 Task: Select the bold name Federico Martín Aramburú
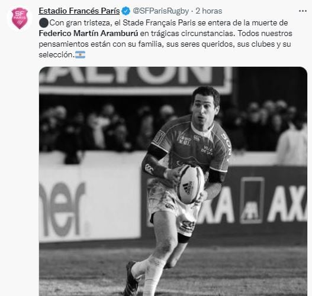[x=88, y=33]
